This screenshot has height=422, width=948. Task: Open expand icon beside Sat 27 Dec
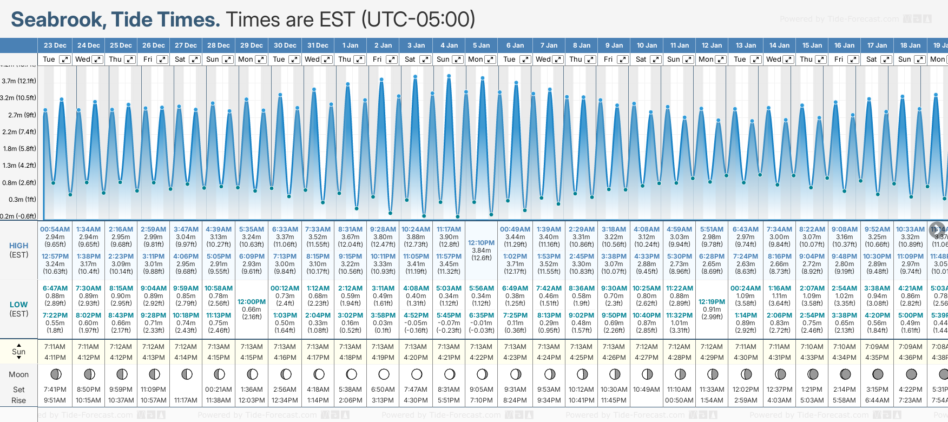pyautogui.click(x=195, y=60)
